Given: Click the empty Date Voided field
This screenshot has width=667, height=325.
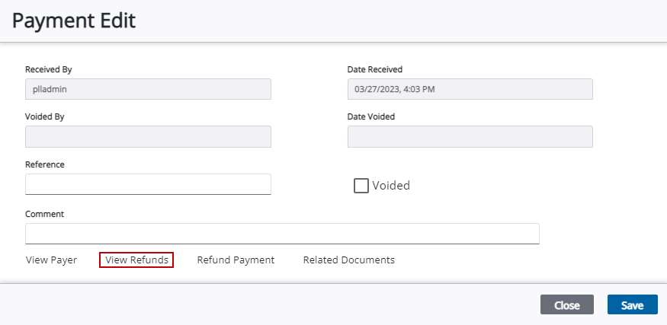Looking at the screenshot, I should tap(470, 137).
